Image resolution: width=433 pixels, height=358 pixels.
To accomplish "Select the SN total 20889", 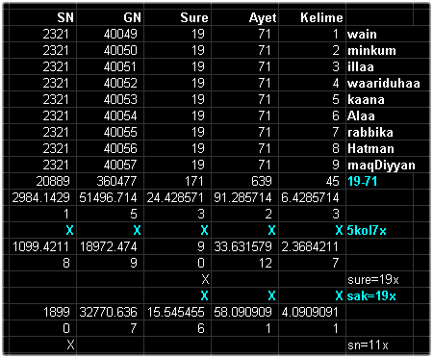I will tap(53, 181).
